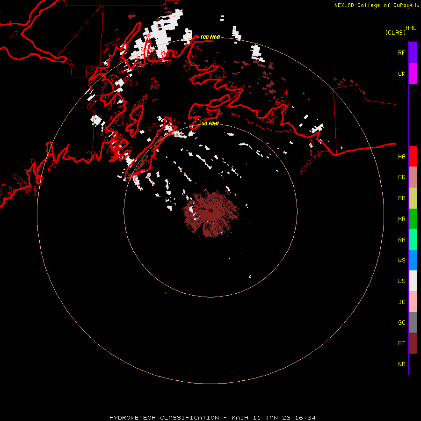Select the BI legend label

[x=401, y=343]
